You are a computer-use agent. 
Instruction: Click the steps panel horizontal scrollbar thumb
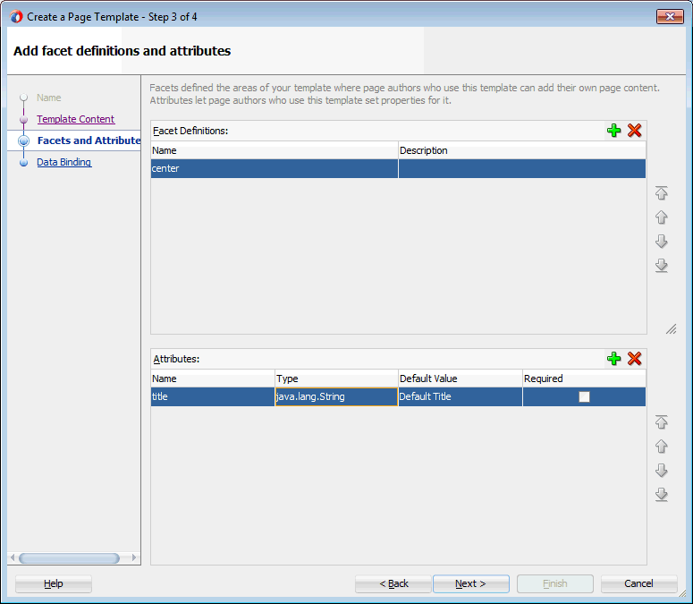[69, 558]
